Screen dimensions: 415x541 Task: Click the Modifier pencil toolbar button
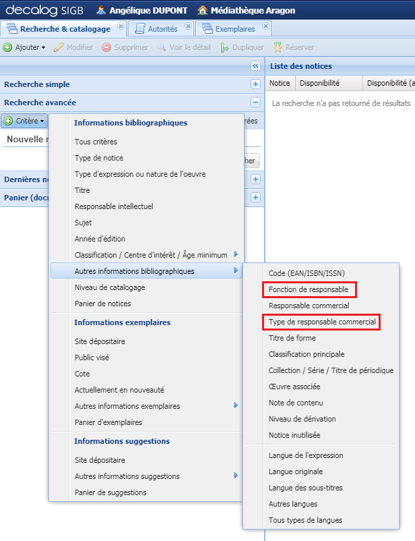(73, 47)
